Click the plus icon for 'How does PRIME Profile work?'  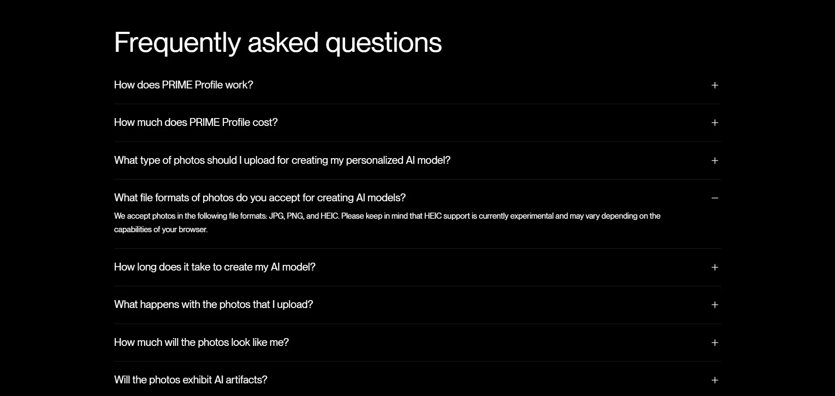715,85
